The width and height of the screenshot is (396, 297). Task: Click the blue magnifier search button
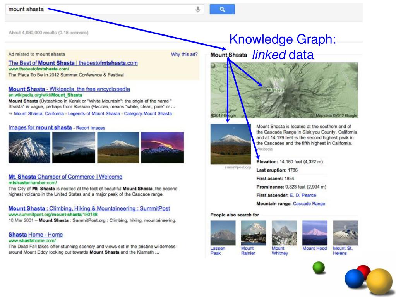click(x=222, y=9)
